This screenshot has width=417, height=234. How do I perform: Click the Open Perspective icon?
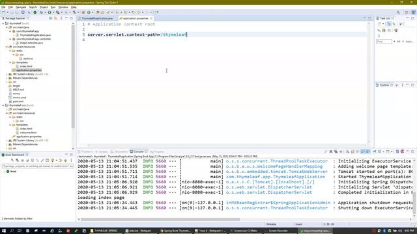407,12
